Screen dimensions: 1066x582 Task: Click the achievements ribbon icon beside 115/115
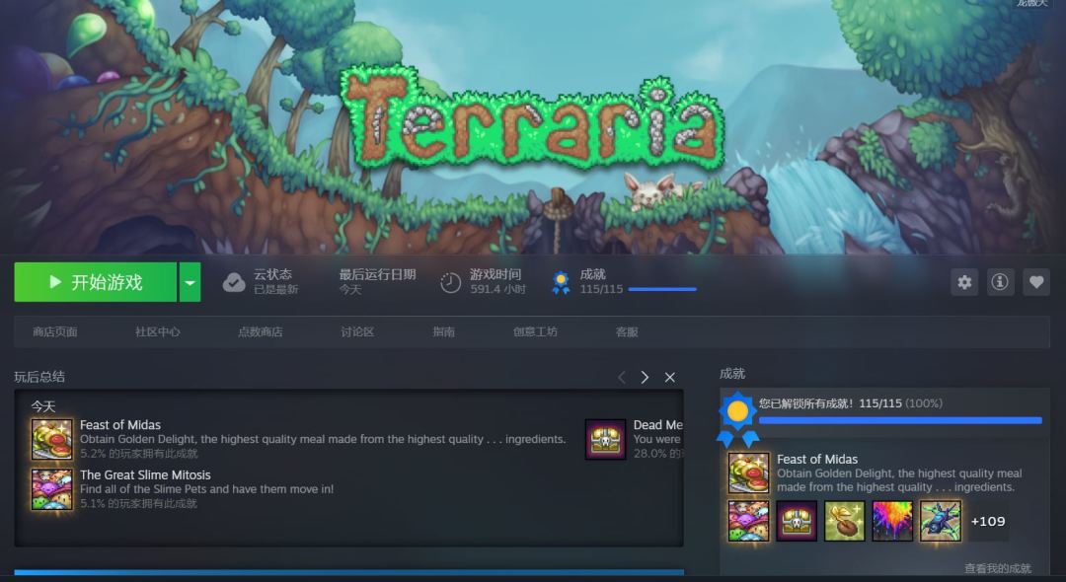point(561,282)
